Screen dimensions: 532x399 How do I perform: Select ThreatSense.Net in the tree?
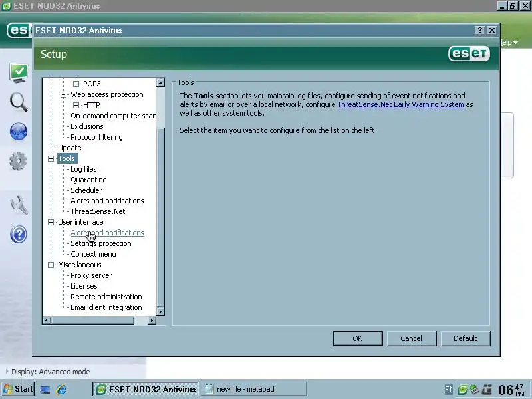(98, 211)
